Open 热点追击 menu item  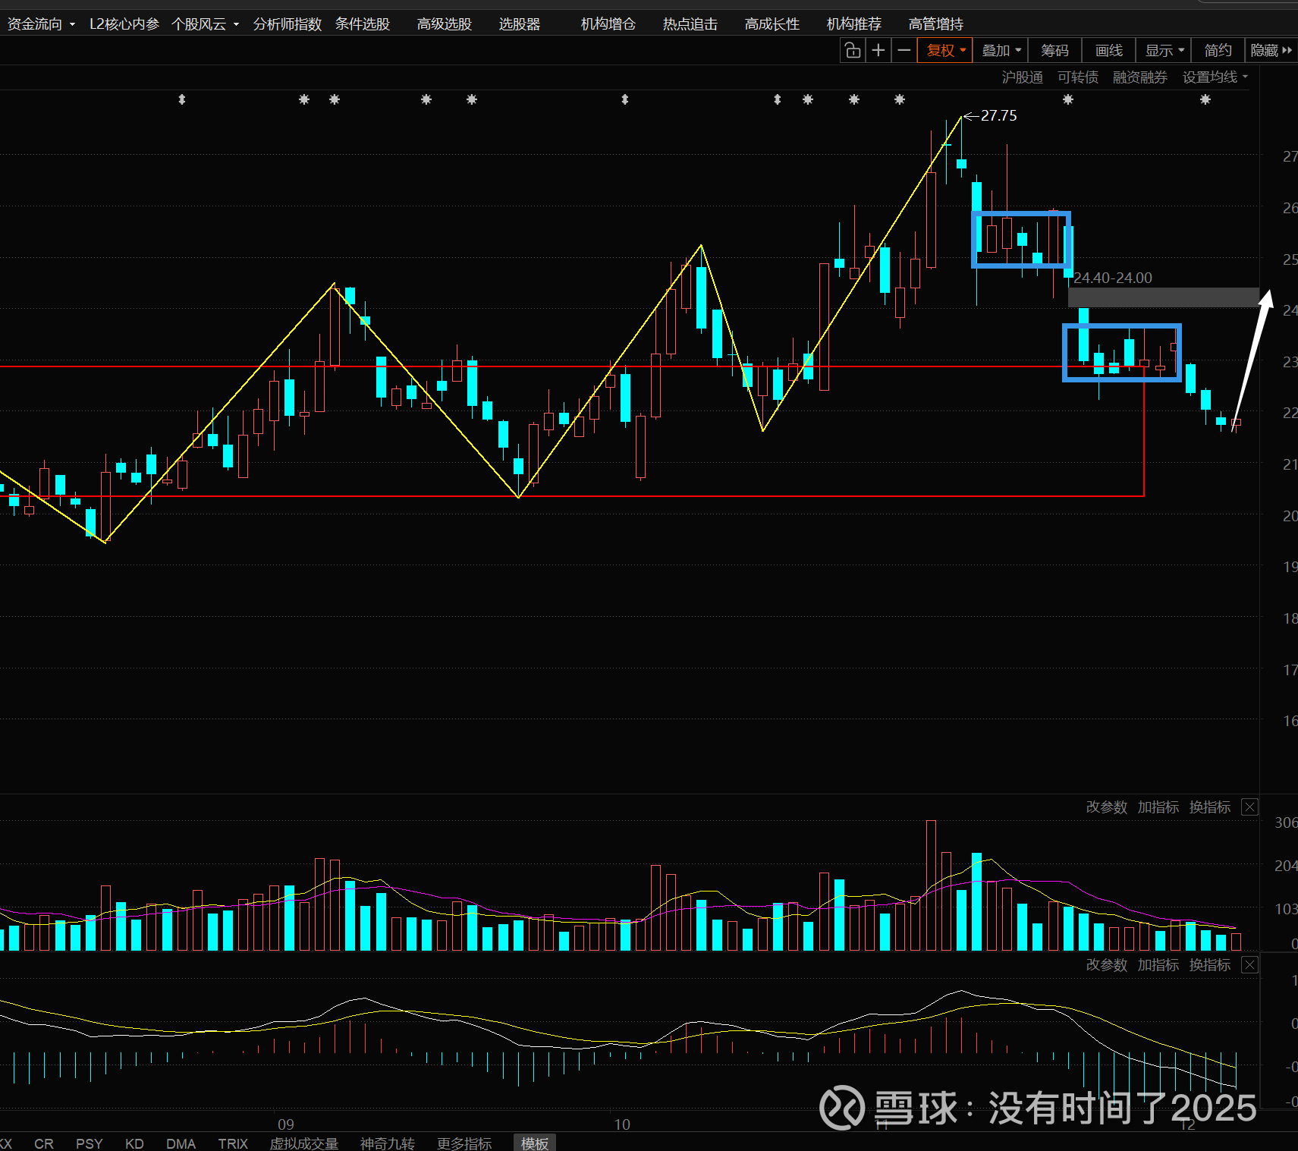tap(690, 24)
